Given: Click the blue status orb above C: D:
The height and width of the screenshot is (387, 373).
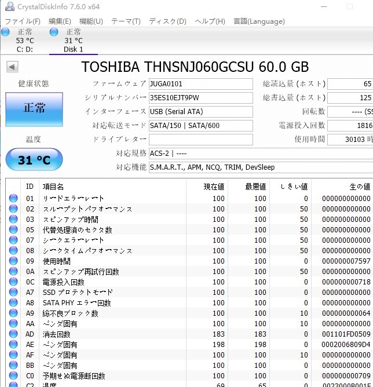Looking at the screenshot, I should 5,32.
